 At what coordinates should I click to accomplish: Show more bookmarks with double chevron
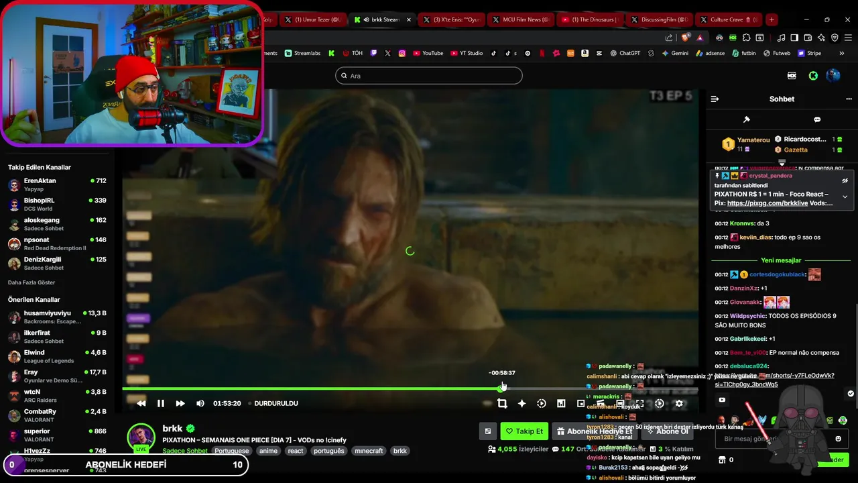(x=843, y=53)
